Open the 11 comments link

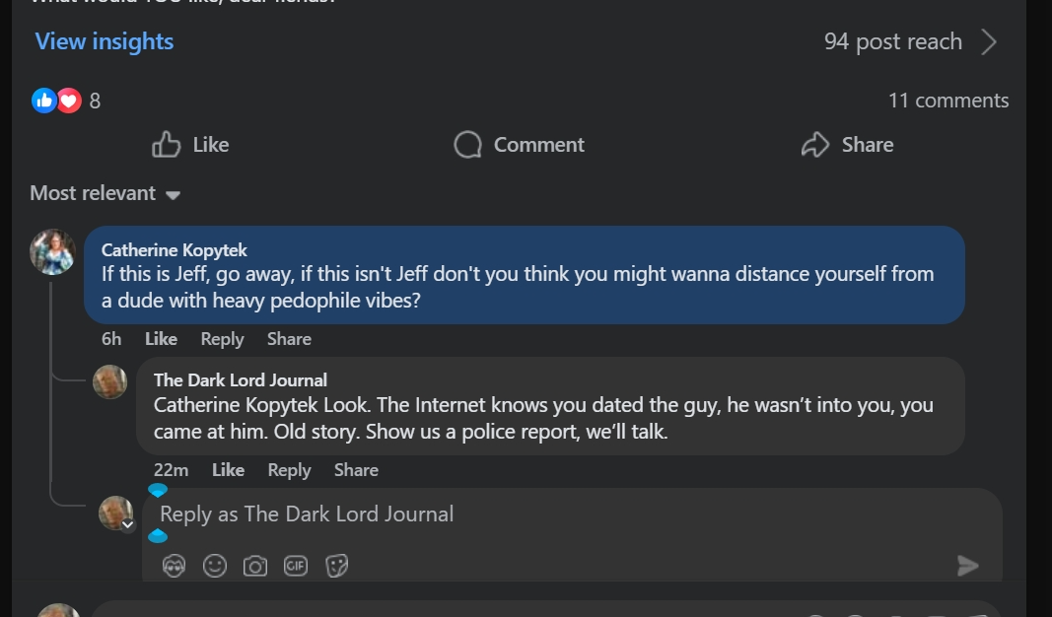coord(948,101)
